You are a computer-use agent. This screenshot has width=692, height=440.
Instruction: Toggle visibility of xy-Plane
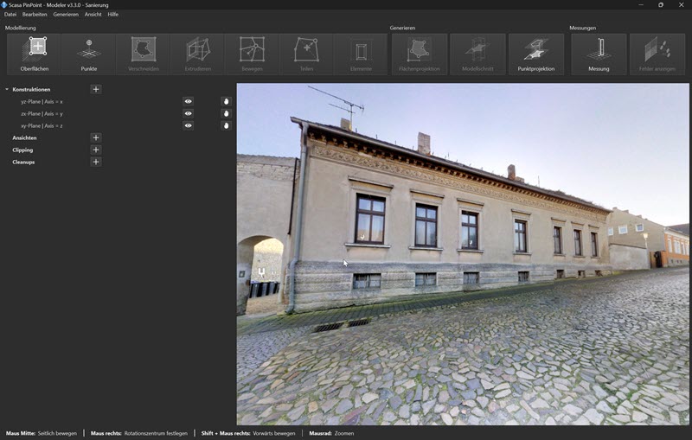coord(189,125)
